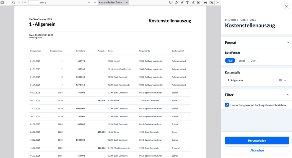
Task: Click the amount 9.348,24 €
Action: click(80, 77)
